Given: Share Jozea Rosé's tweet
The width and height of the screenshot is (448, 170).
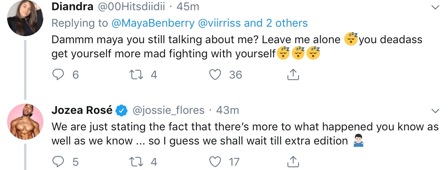Looking at the screenshot, I should tap(293, 161).
